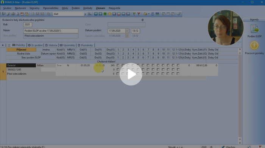Open the 'dub' search combo box dropdown

(85, 14)
